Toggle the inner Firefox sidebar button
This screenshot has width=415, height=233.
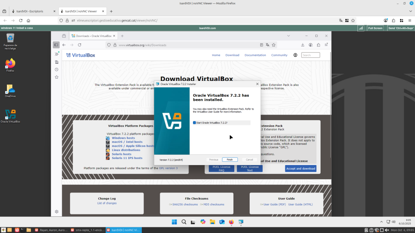56,45
